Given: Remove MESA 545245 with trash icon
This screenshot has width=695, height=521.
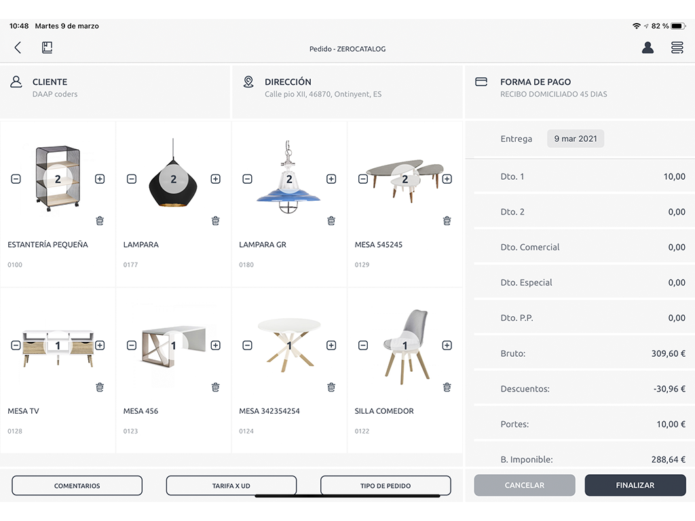Looking at the screenshot, I should (447, 220).
